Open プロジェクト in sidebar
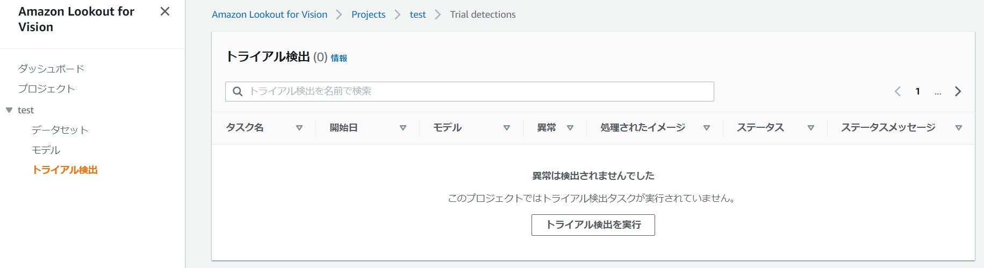This screenshot has height=268, width=984. coord(46,89)
